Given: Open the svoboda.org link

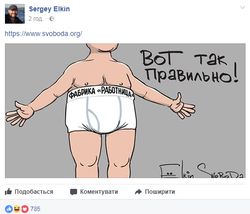Looking at the screenshot, I should (x=43, y=34).
